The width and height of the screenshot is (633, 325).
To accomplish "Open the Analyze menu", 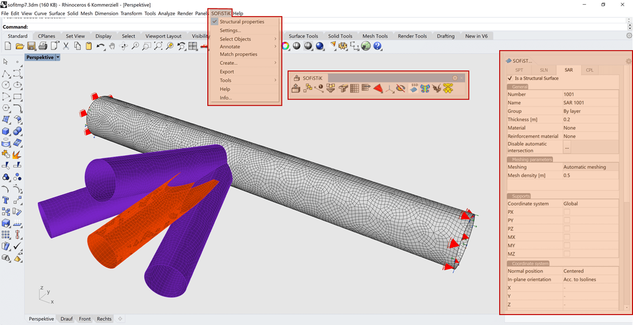I will 166,13.
